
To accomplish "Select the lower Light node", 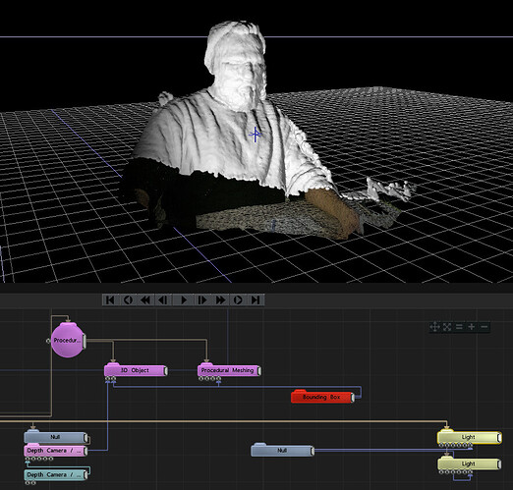I will pyautogui.click(x=468, y=463).
